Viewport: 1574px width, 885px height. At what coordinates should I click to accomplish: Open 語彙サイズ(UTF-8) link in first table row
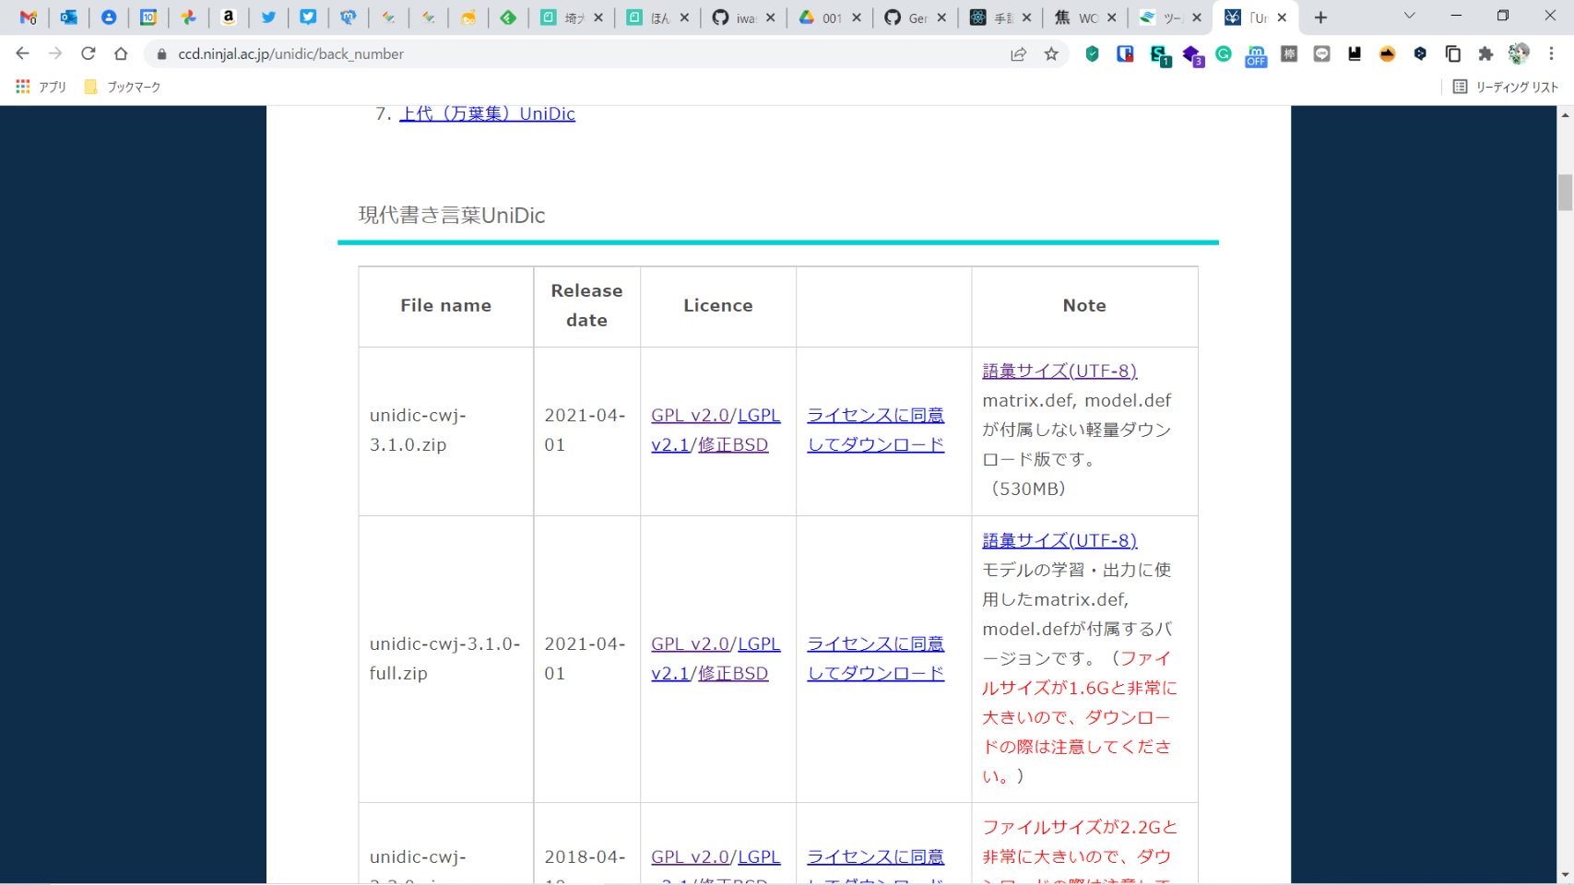pyautogui.click(x=1059, y=371)
